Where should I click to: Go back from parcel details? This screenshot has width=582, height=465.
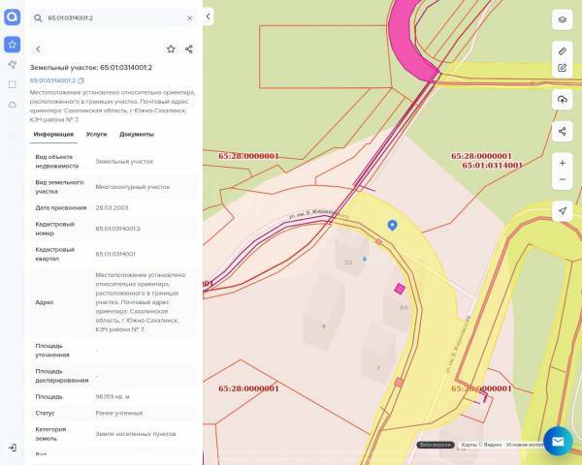pos(38,48)
